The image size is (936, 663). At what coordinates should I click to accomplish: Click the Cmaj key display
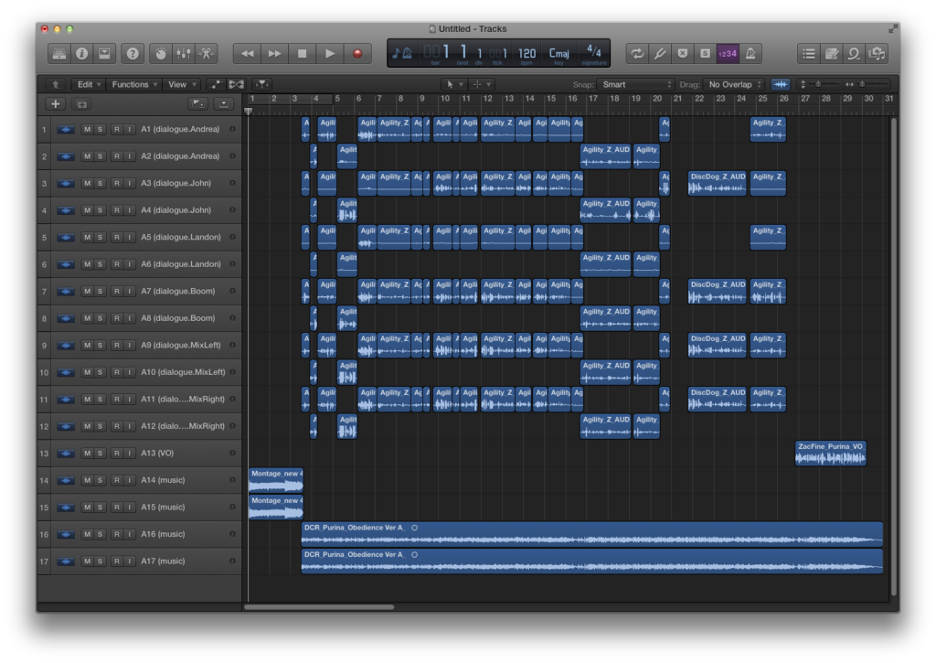(x=558, y=54)
